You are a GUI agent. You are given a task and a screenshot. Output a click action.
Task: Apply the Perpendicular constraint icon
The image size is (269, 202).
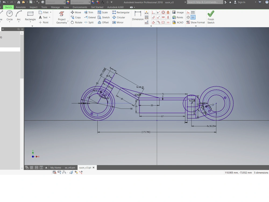point(158,17)
